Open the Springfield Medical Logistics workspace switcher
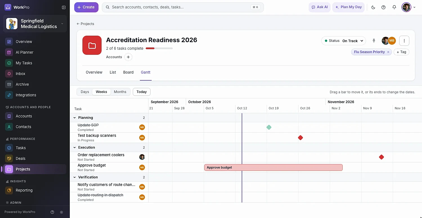Viewport: 422px width, 218px height. [x=35, y=24]
